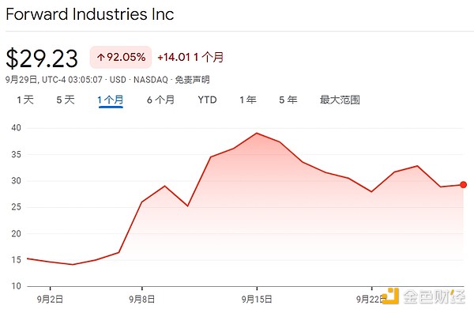The image size is (474, 313).
Task: Click the +14.01 price change text
Action: coord(174,57)
